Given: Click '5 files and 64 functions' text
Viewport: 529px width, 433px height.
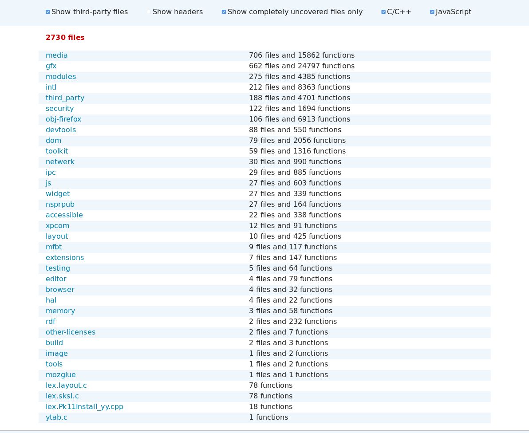Looking at the screenshot, I should coord(291,268).
